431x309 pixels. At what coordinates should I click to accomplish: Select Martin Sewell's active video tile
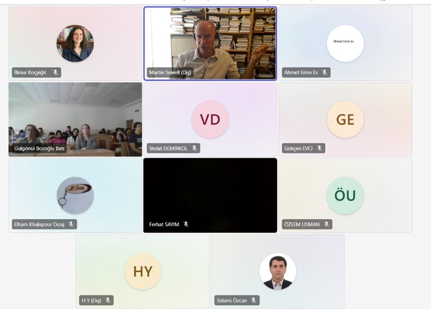[x=210, y=44]
